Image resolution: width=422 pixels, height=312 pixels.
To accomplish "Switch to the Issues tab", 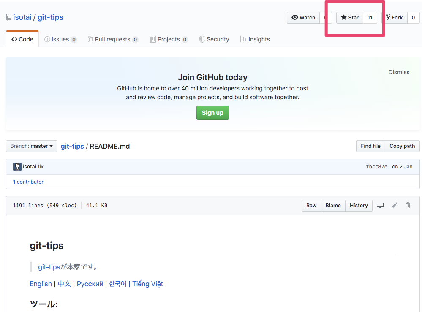I will 60,39.
